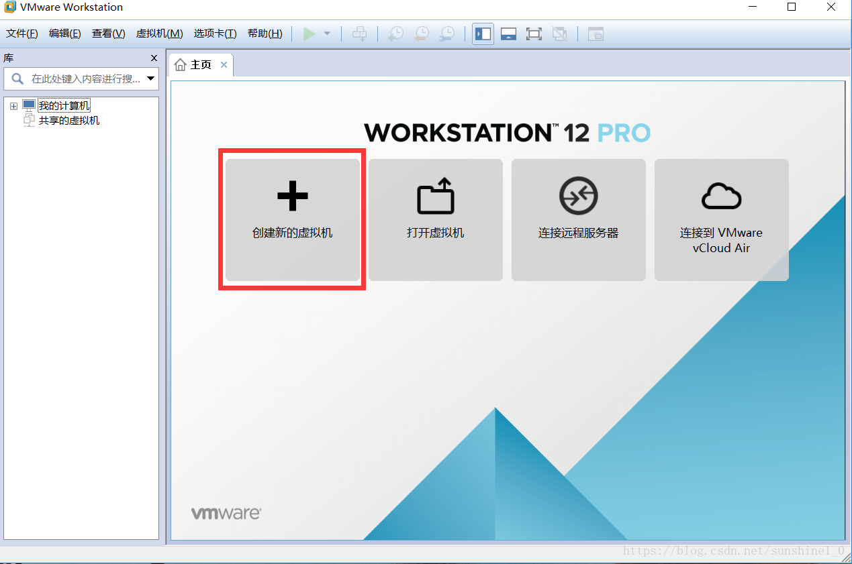Toggle the Library sidebar view icon
Image resolution: width=852 pixels, height=564 pixels.
coord(483,34)
